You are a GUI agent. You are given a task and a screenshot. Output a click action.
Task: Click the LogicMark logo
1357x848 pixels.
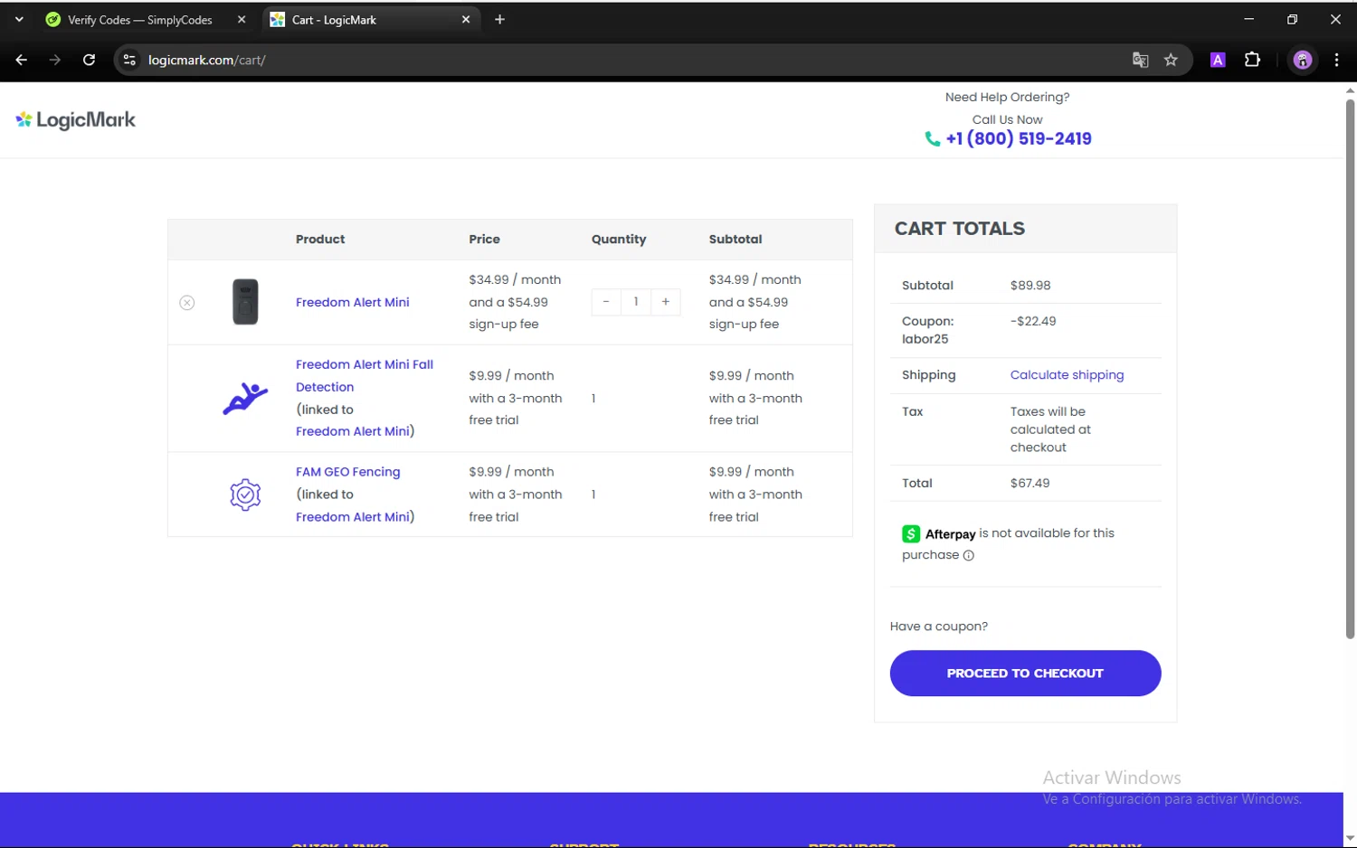tap(76, 120)
